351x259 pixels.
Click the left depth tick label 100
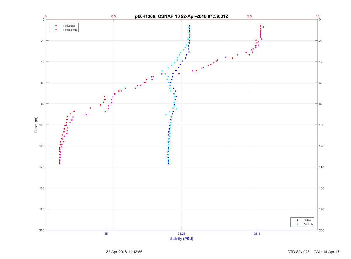point(42,125)
